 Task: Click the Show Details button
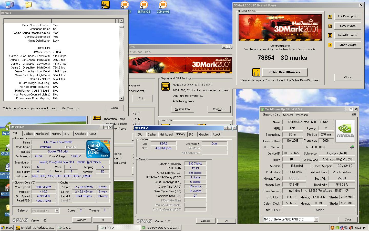tap(347, 45)
